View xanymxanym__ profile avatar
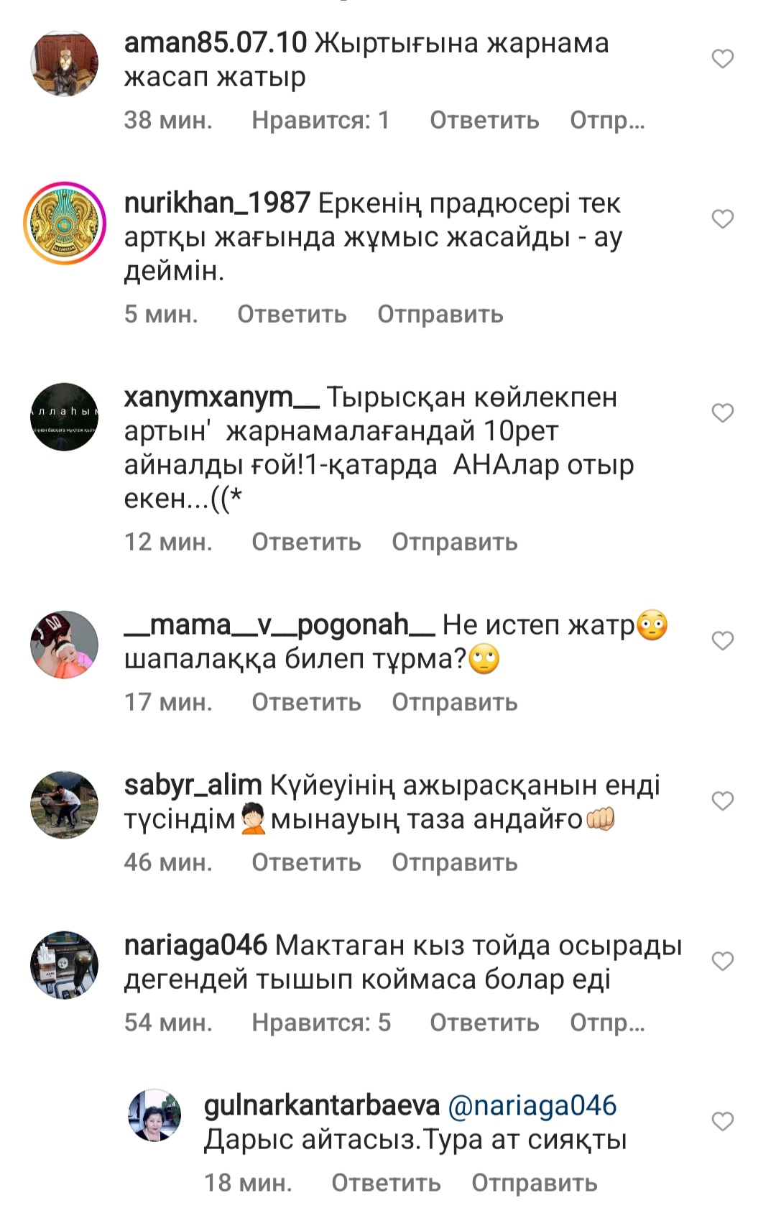776x1231 pixels. 64,417
